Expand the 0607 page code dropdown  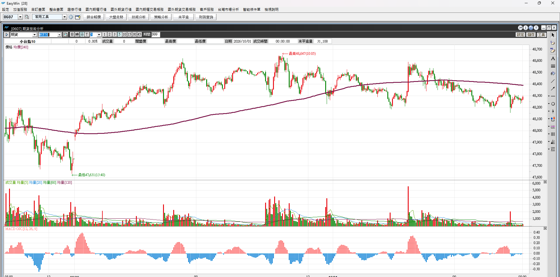[20, 17]
